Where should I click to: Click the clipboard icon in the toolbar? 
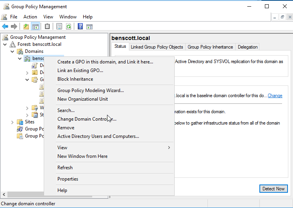pyautogui.click(x=47, y=26)
